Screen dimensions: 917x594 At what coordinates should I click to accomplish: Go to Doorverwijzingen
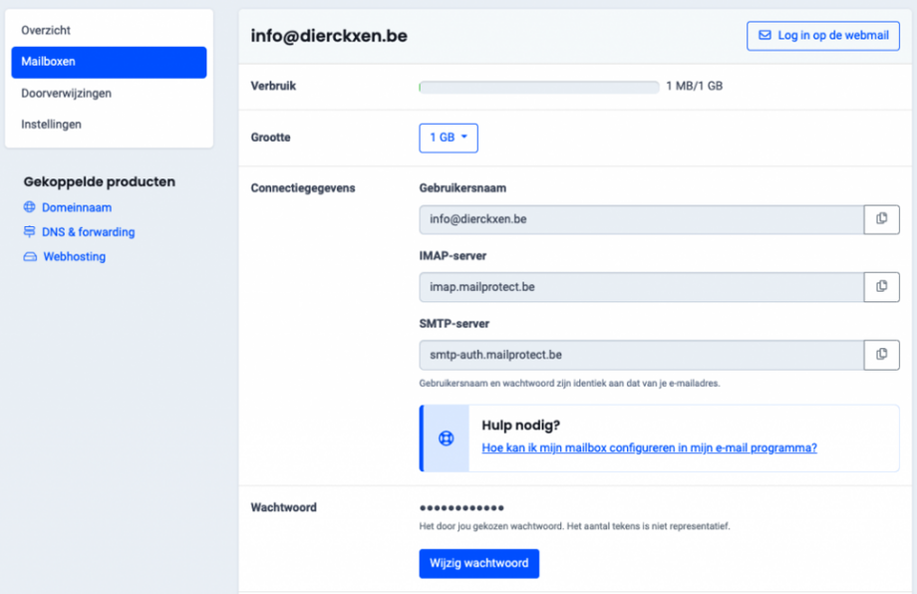click(x=109, y=93)
